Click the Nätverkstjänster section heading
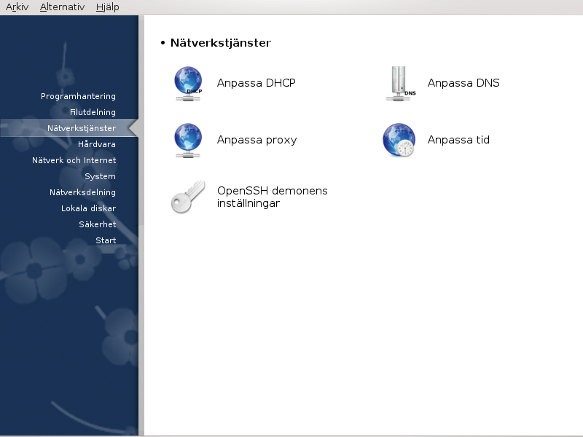The image size is (583, 437). tap(221, 43)
